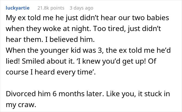Image resolution: width=182 pixels, height=112 pixels.
Task: Open the luckyartie user profile
Action: click(17, 8)
